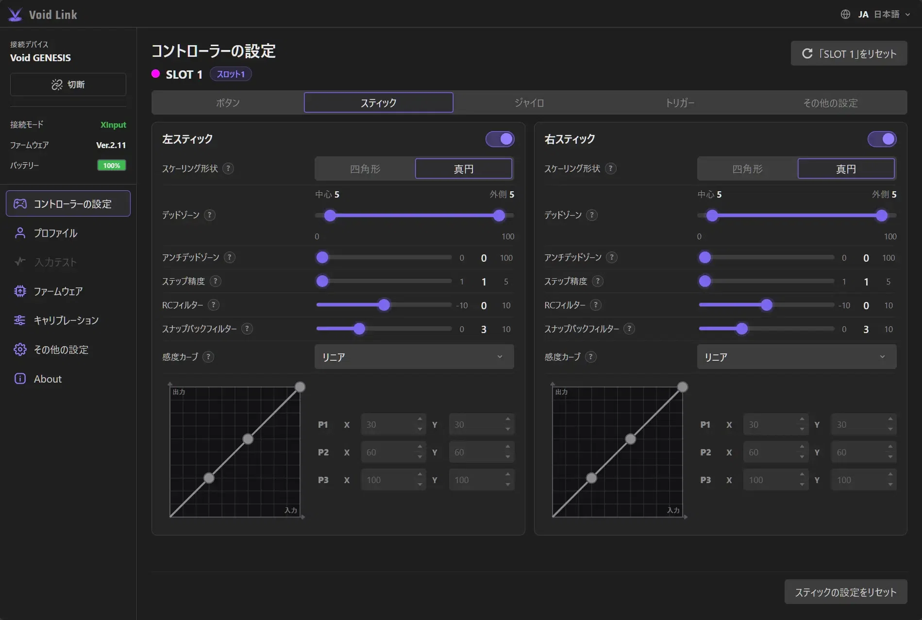Select 真円 scaling for left stick

click(464, 169)
